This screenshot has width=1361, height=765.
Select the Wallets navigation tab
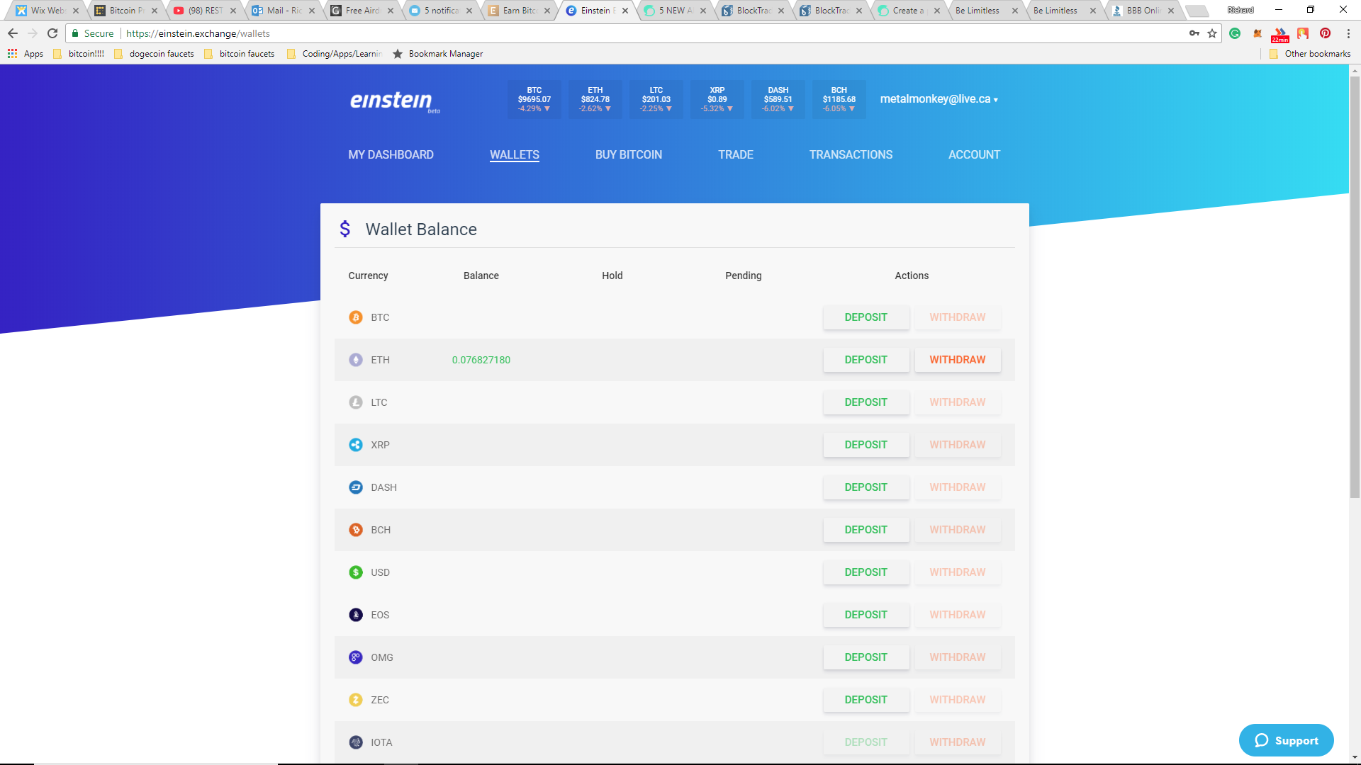tap(515, 154)
